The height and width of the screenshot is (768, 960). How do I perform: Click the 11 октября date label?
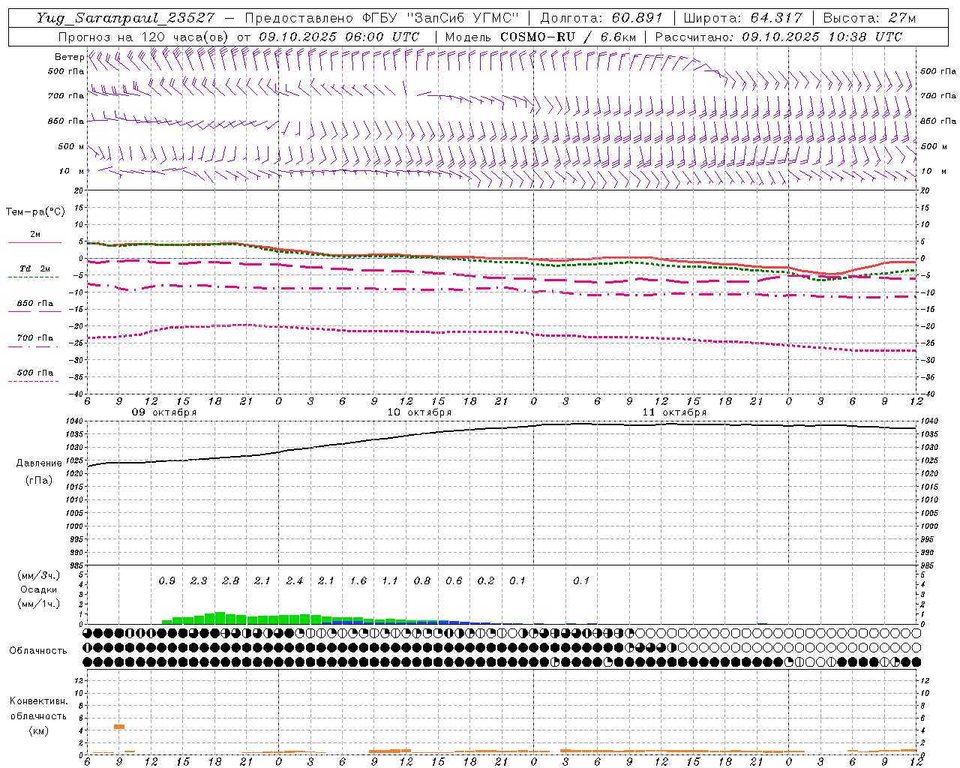coord(674,412)
